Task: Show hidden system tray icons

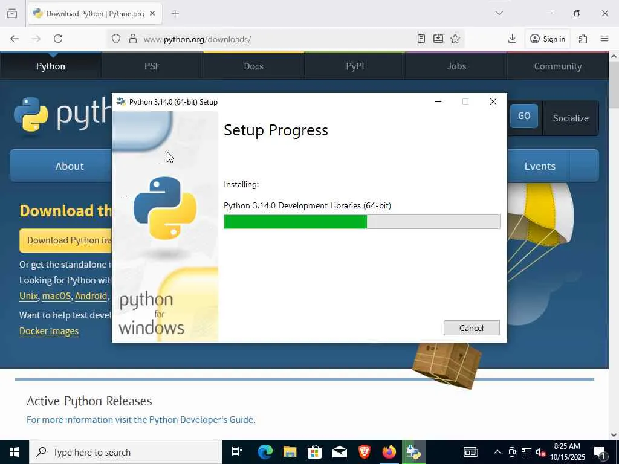Action: pyautogui.click(x=497, y=452)
